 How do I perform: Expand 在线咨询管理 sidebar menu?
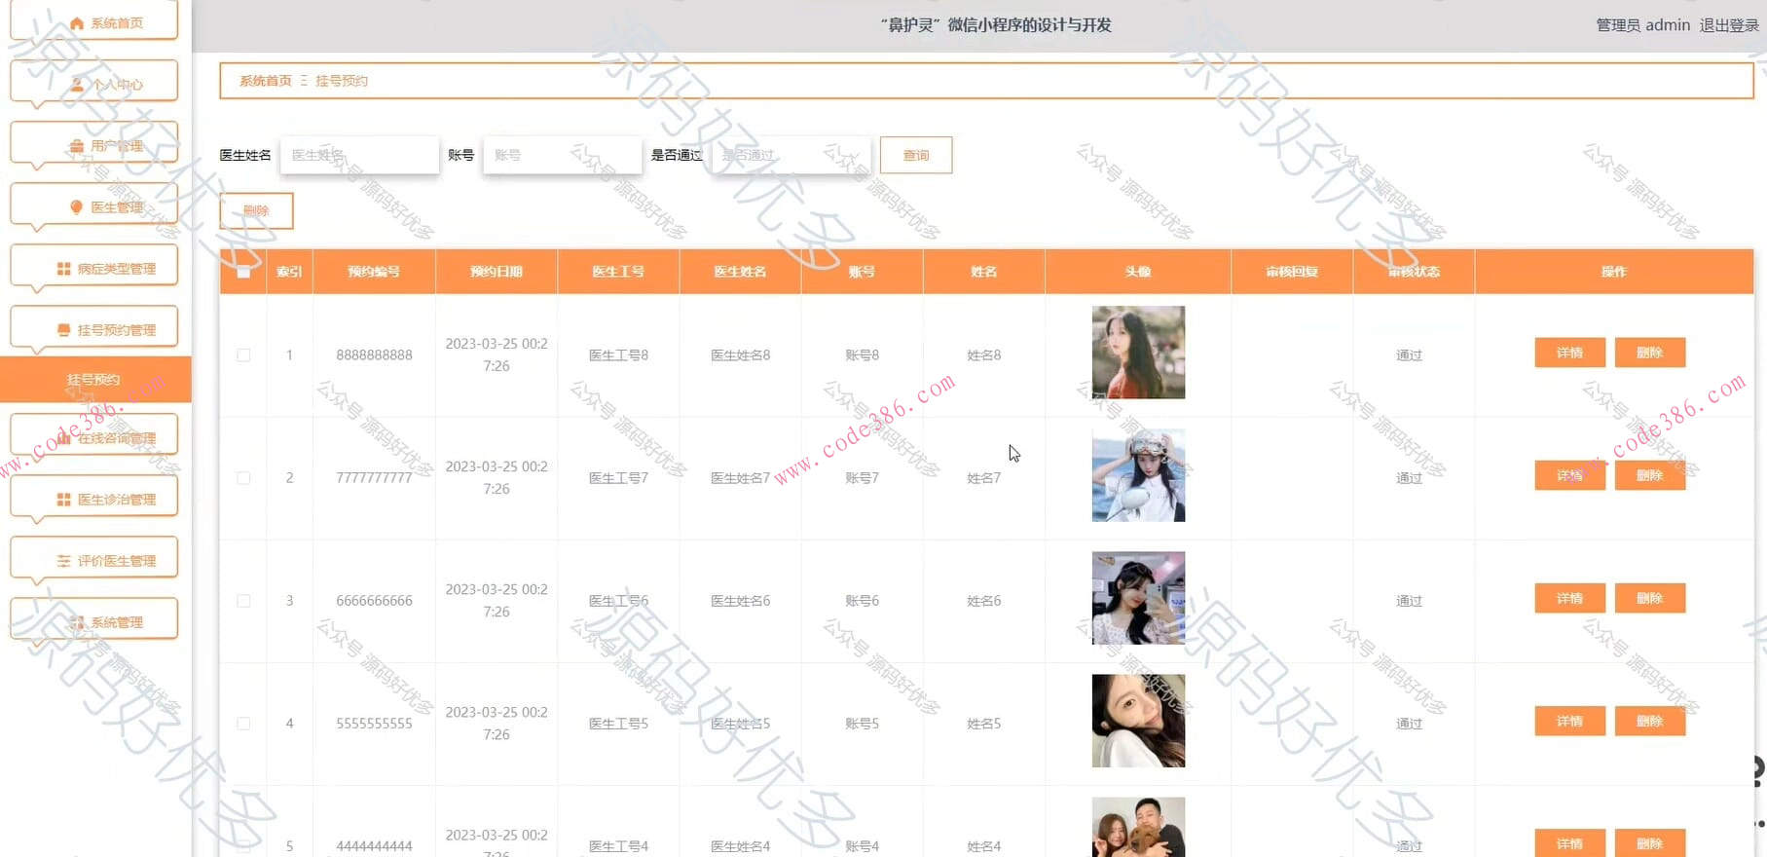94,437
